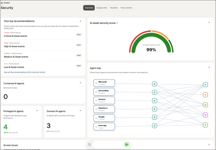Select the ServiceNow provider node
Image resolution: width=216 pixels, height=150 pixels.
(x=104, y=92)
